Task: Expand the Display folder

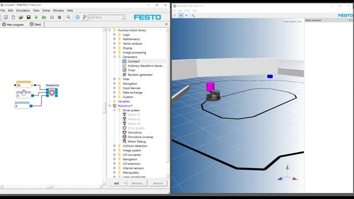Action: pos(114,48)
